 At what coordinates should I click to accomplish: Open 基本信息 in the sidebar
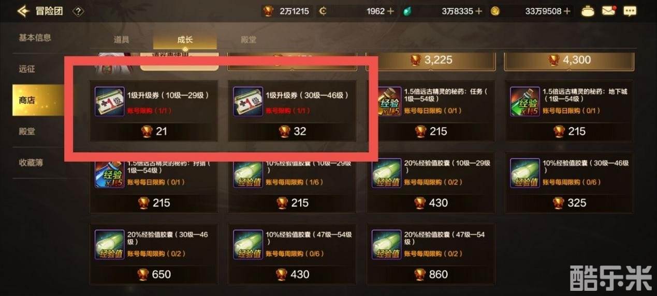[x=35, y=38]
